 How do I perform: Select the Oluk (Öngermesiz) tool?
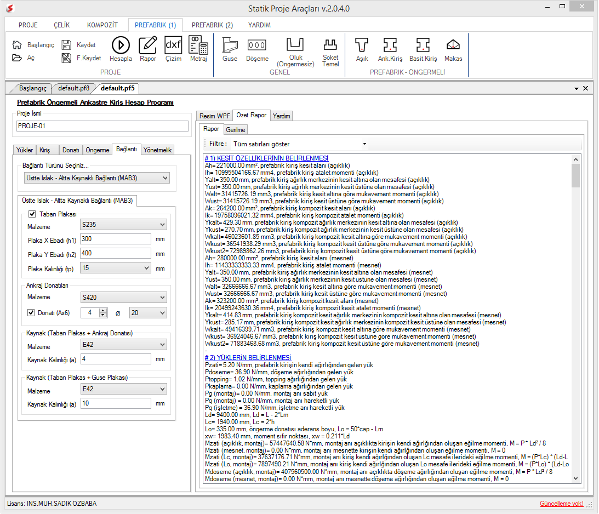coord(295,52)
